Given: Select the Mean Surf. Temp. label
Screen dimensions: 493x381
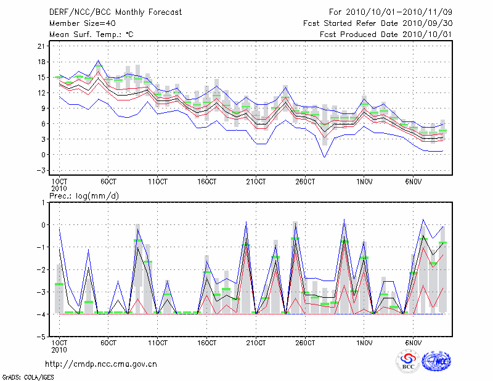Looking at the screenshot, I should point(91,35).
